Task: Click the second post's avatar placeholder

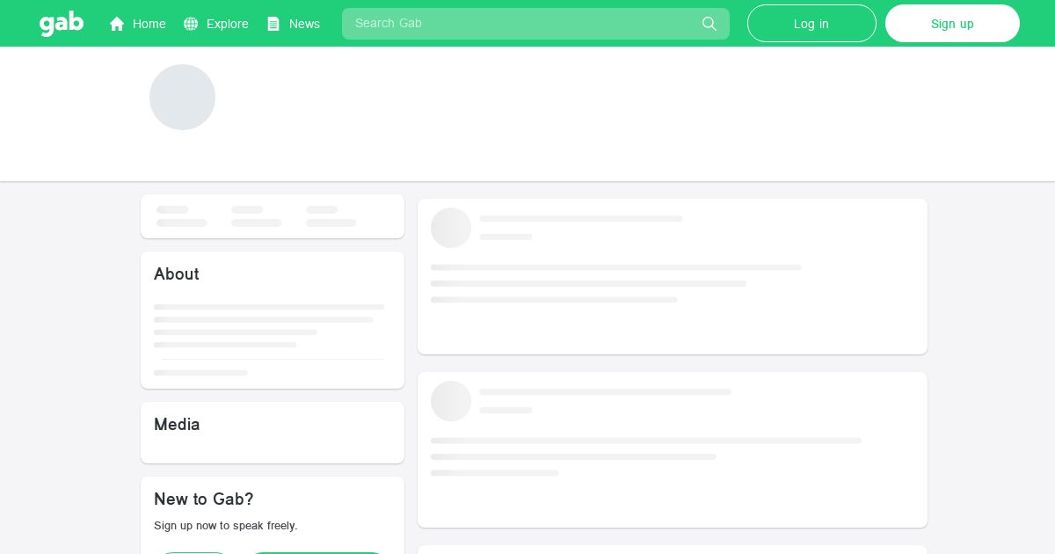Action: point(451,401)
